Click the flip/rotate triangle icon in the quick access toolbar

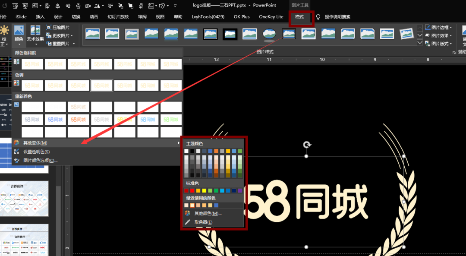coord(98,5)
